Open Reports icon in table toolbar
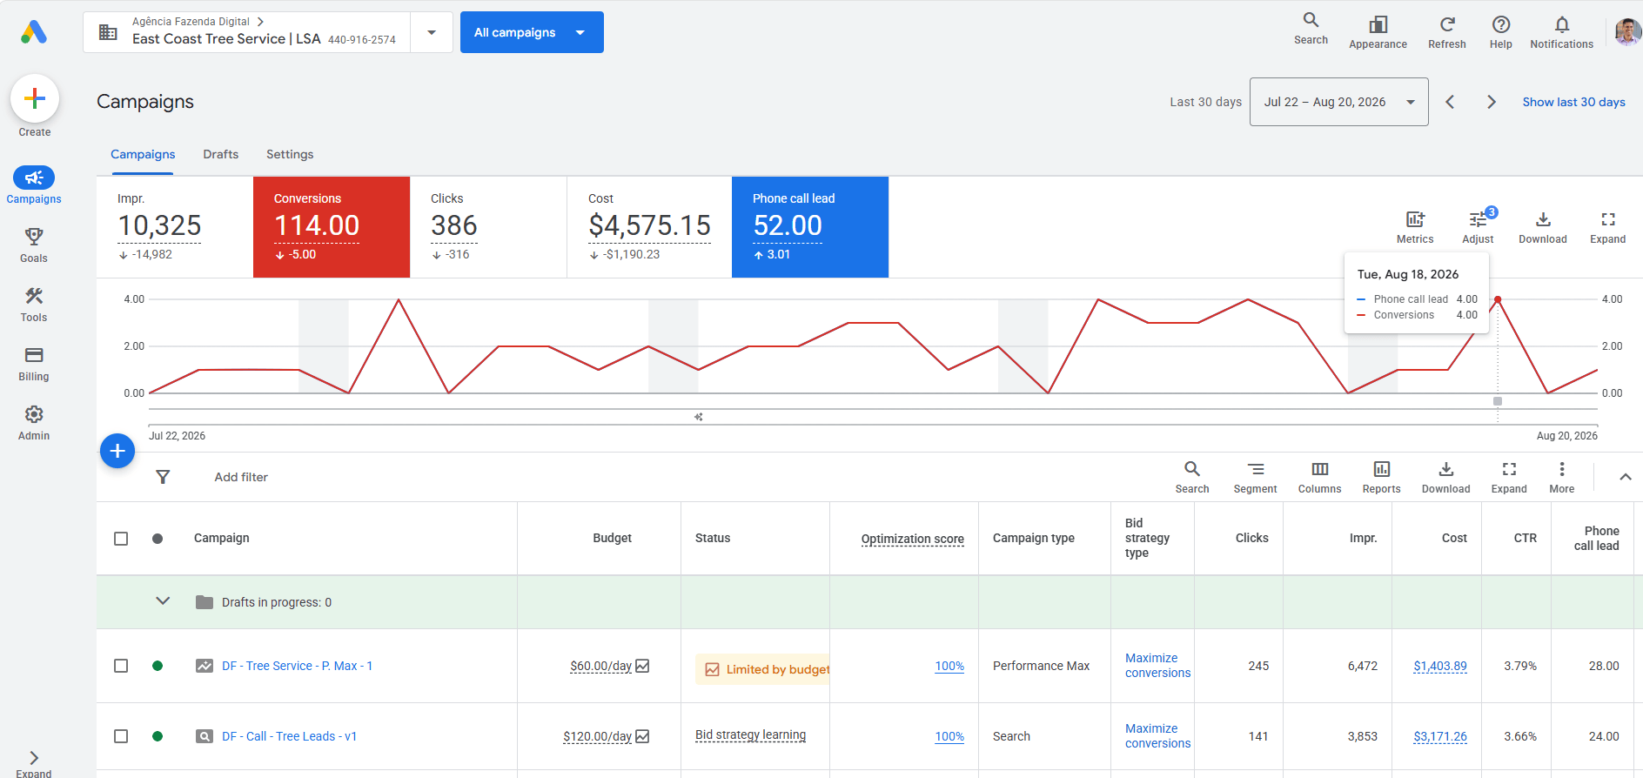1643x778 pixels. [1381, 469]
